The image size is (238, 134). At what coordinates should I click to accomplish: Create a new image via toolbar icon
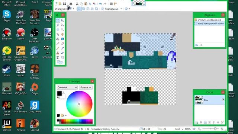pos(56,4)
